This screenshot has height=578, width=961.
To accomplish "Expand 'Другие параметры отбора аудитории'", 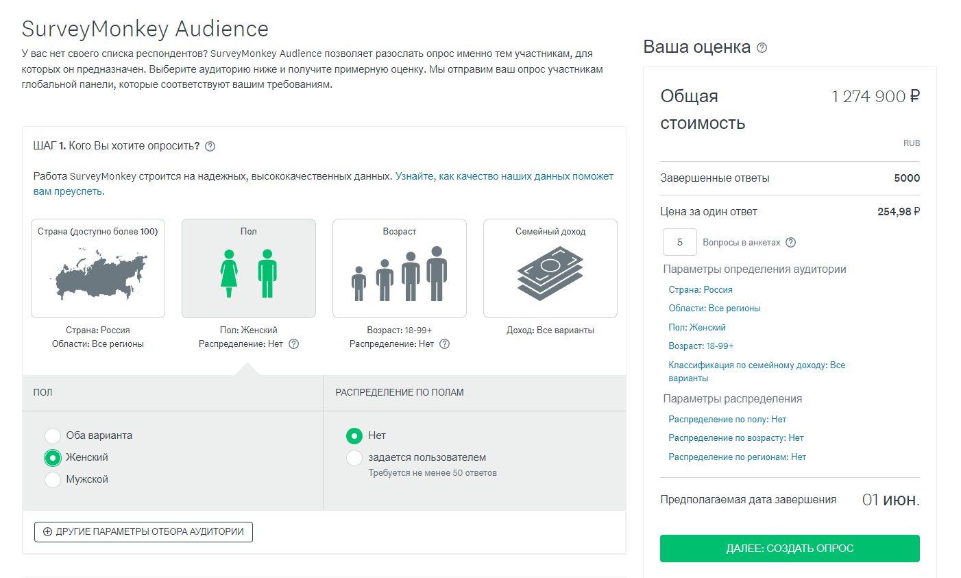I will 143,532.
